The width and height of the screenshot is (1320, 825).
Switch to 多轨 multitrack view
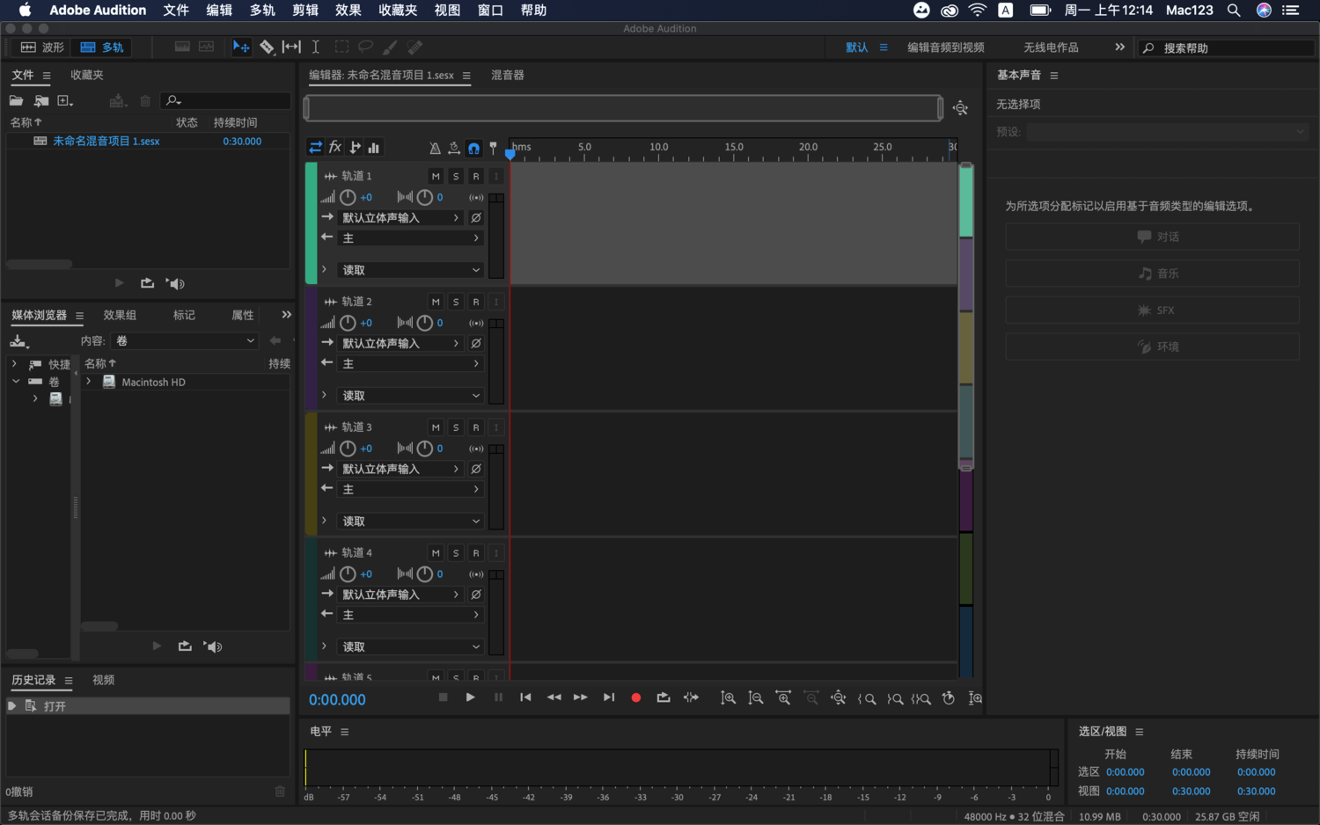point(102,47)
